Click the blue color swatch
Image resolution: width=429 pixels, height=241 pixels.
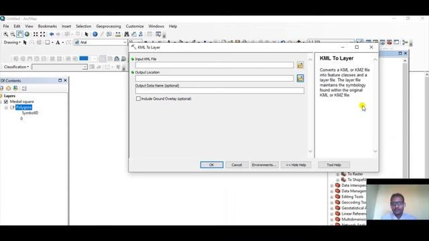click(x=84, y=58)
